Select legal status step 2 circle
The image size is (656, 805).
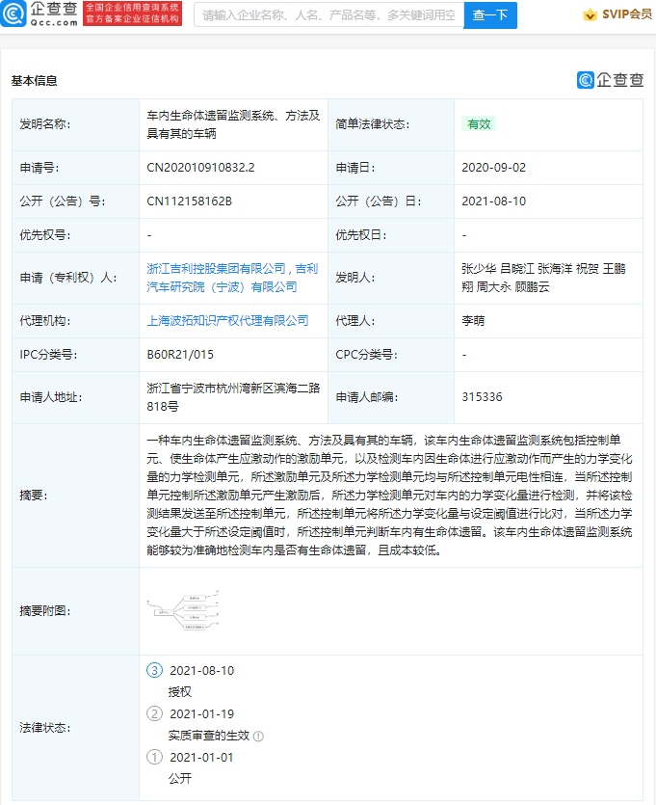154,713
